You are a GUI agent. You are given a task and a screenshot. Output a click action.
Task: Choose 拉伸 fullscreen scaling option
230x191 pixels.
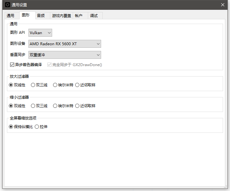point(37,126)
